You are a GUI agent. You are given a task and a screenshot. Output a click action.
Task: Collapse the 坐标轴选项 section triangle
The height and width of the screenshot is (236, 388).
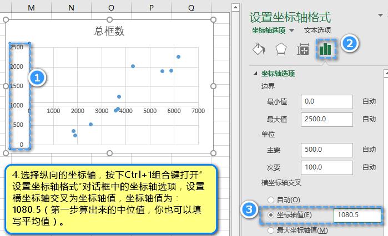255,73
